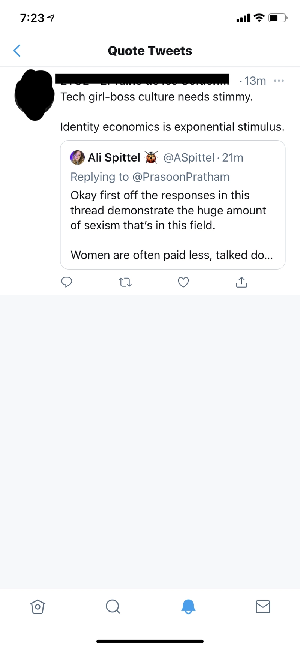Tap the battery status icon
Viewport: 300px width, 649px height.
point(278,18)
